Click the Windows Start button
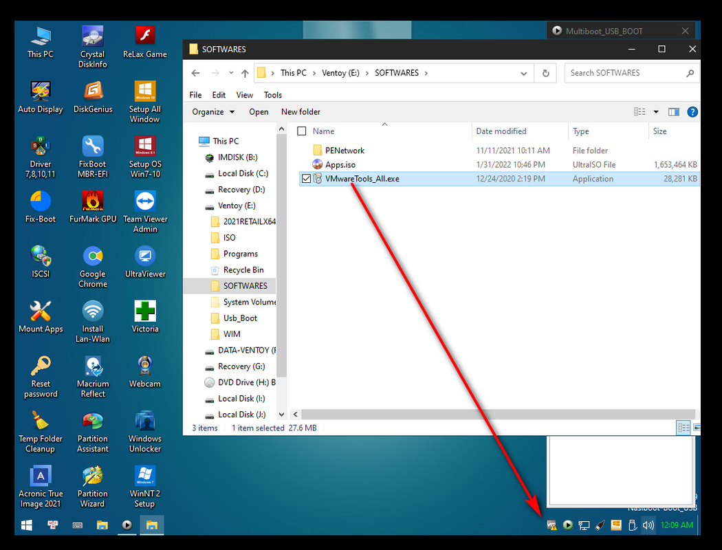The height and width of the screenshot is (550, 722). (x=27, y=525)
